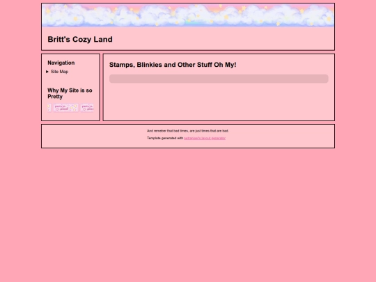Click the 'Stamps, Blinkies and Other Stuff' heading
Image resolution: width=376 pixels, height=282 pixels.
click(x=173, y=65)
